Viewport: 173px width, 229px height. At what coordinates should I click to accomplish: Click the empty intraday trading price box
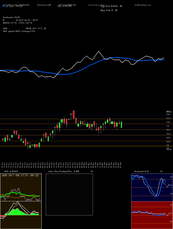click(x=69, y=194)
